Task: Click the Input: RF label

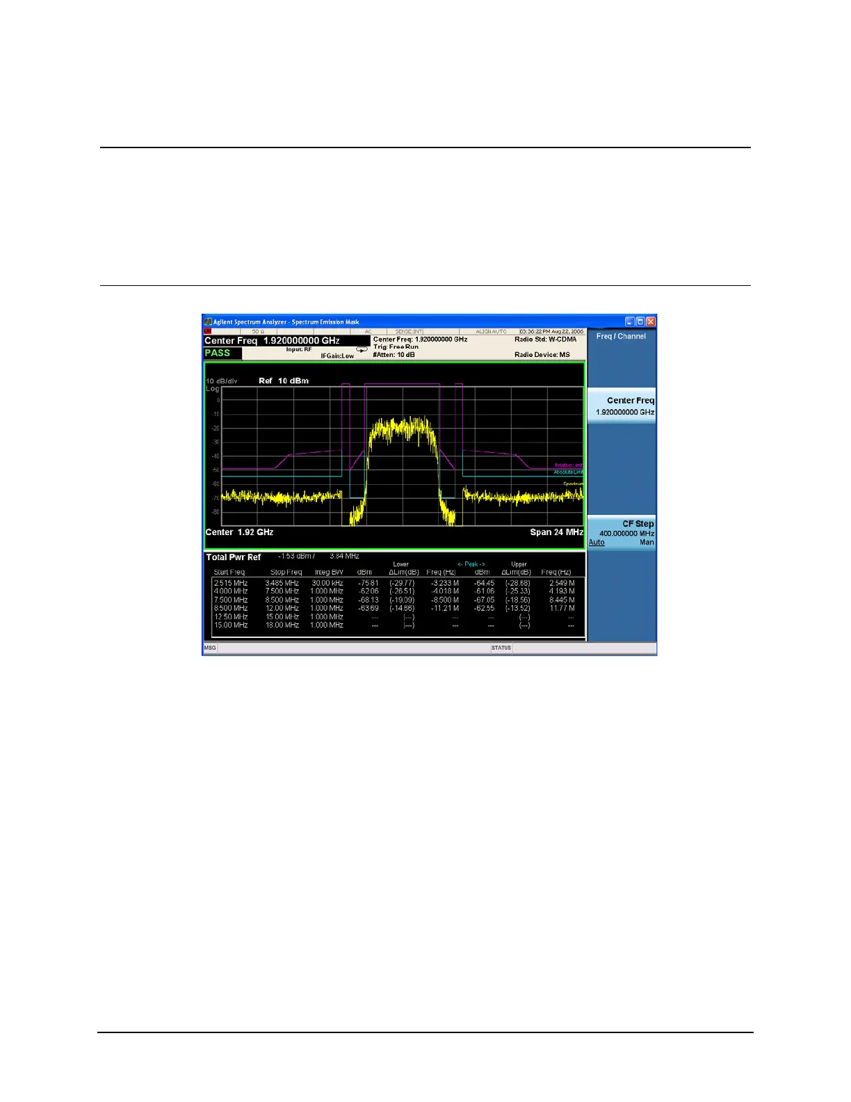Action: [299, 349]
